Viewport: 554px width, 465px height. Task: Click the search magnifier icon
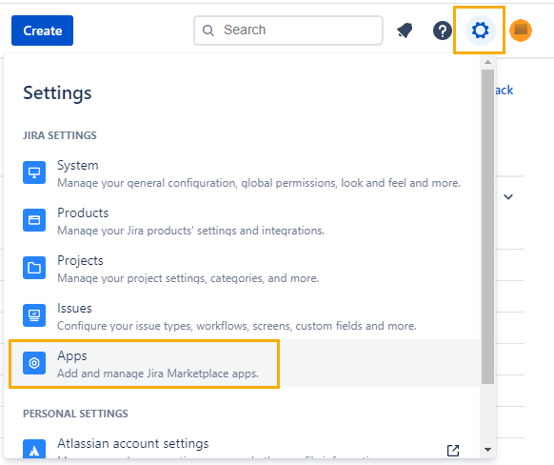point(208,30)
